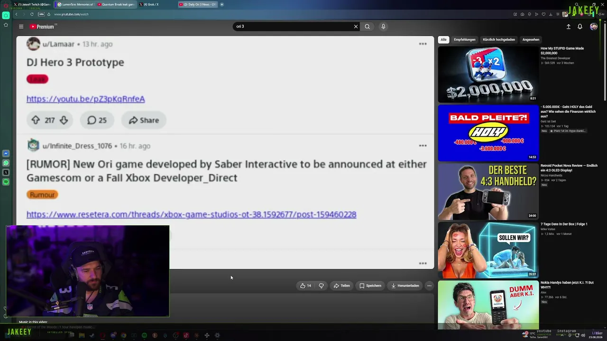
Task: Open WhatsApp from the browser sidebar
Action: (x=6, y=163)
